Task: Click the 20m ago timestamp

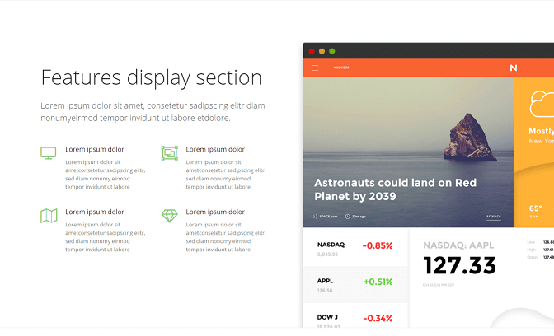Action: 359,217
